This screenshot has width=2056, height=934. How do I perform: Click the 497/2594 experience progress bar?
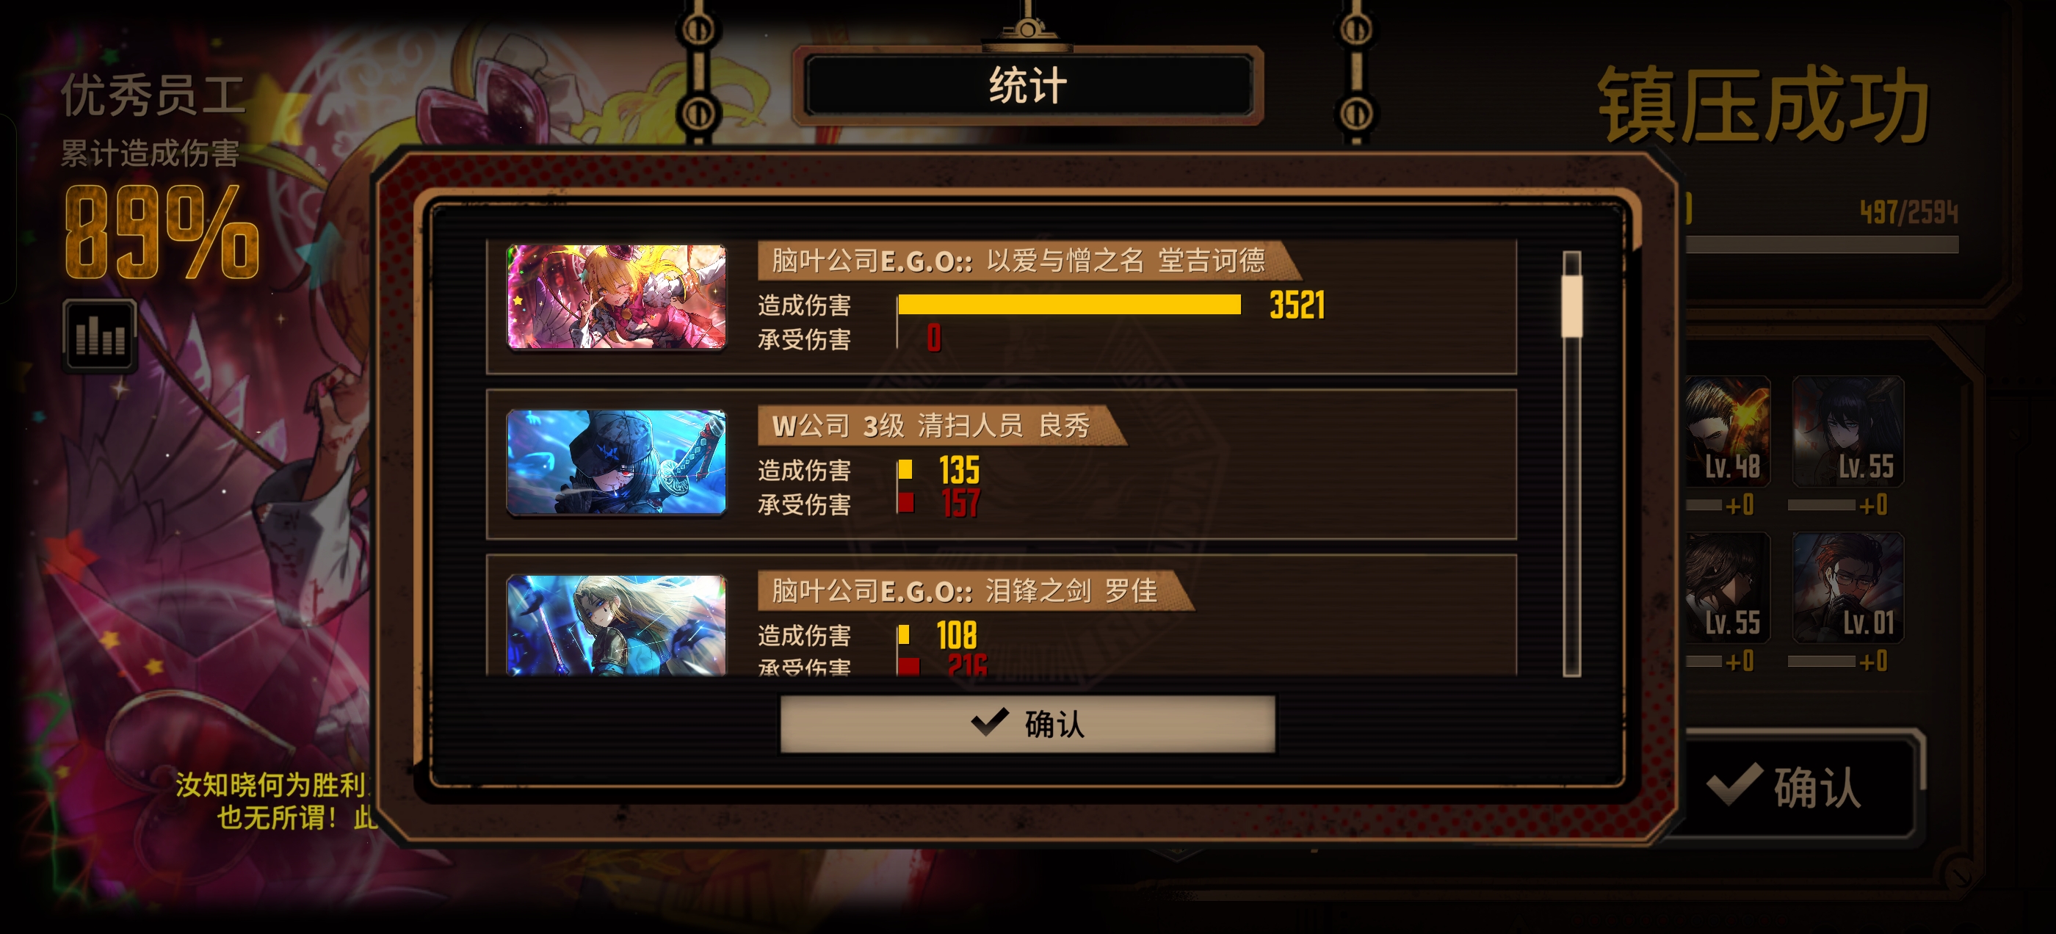(1822, 245)
